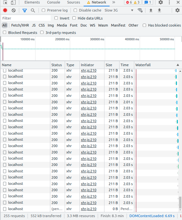Open network conditions wifi-gear icon
The image size is (182, 220).
[x=140, y=10]
